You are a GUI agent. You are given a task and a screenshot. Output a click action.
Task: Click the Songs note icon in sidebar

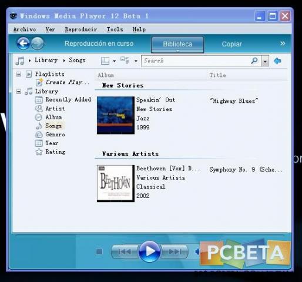coord(39,126)
